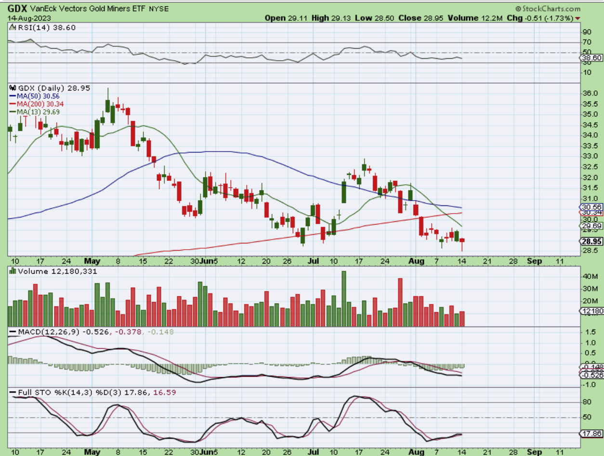The image size is (604, 456).
Task: Click the tall red volume bar in late July
Action: tap(400, 302)
